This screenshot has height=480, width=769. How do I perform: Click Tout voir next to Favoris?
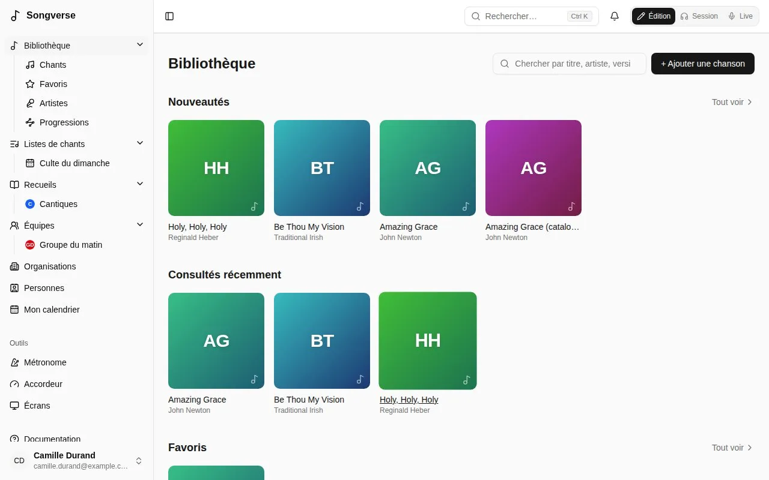click(732, 448)
